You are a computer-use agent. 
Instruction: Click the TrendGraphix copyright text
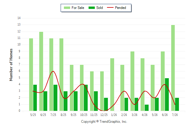coord(104,122)
